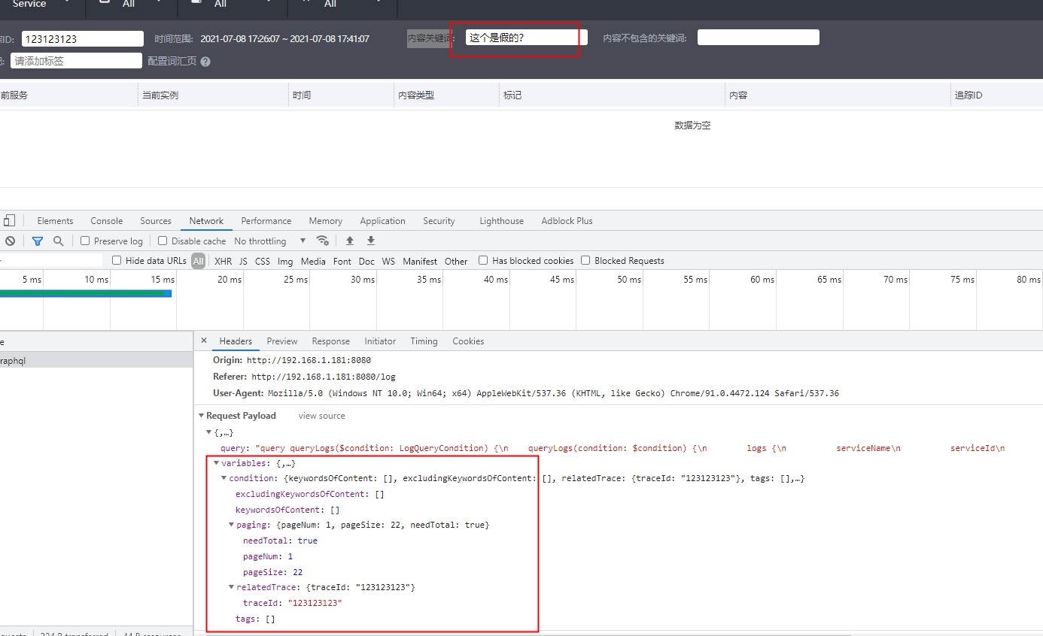Enable the Disable cache checkbox

(163, 241)
